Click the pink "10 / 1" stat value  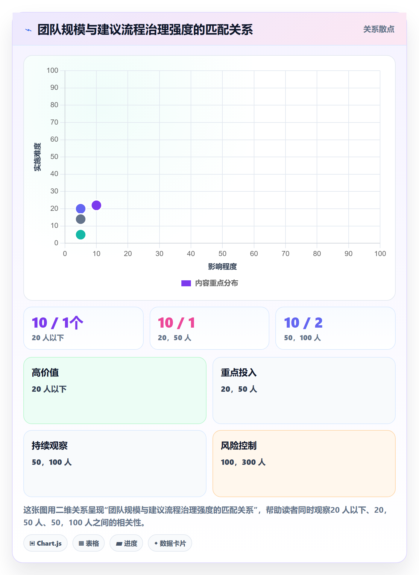pos(176,323)
